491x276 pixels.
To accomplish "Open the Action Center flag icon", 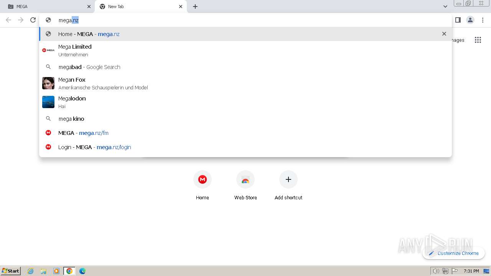I will click(x=455, y=271).
